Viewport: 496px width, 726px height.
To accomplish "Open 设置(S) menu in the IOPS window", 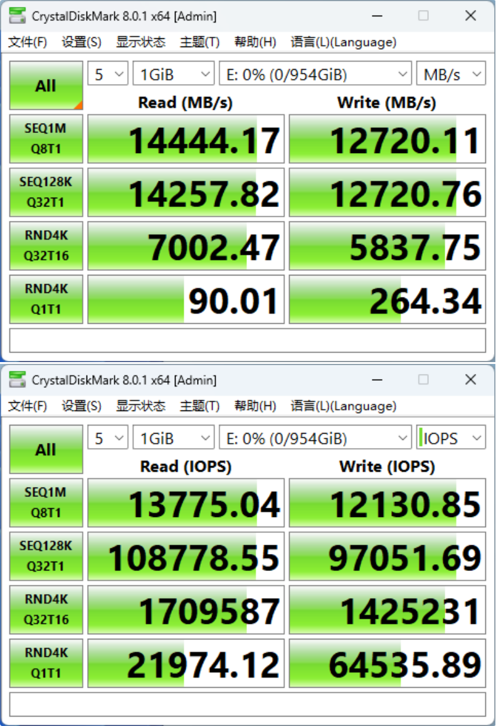I will point(82,406).
